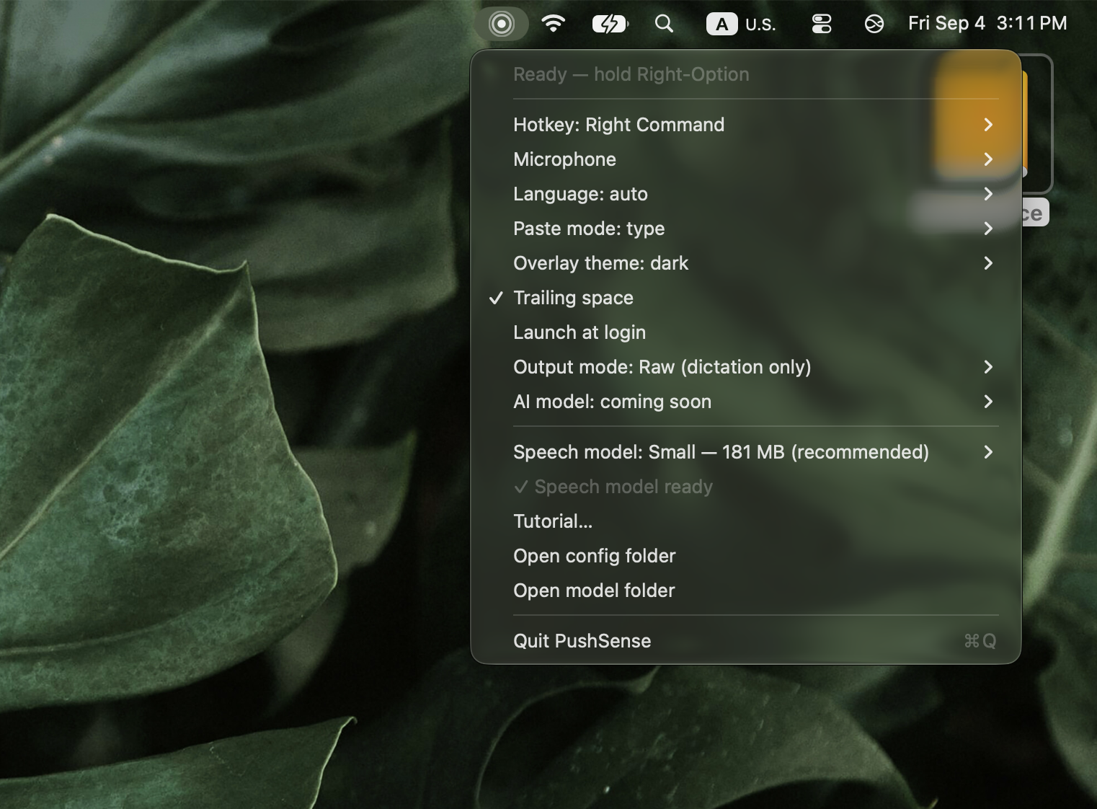Select Open config folder

coord(746,556)
